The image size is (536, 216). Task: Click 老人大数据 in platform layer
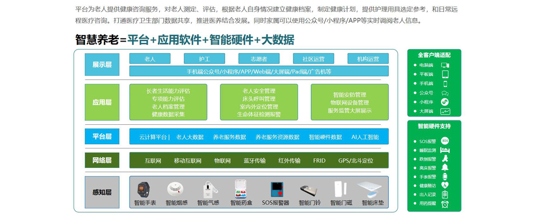tap(189, 137)
